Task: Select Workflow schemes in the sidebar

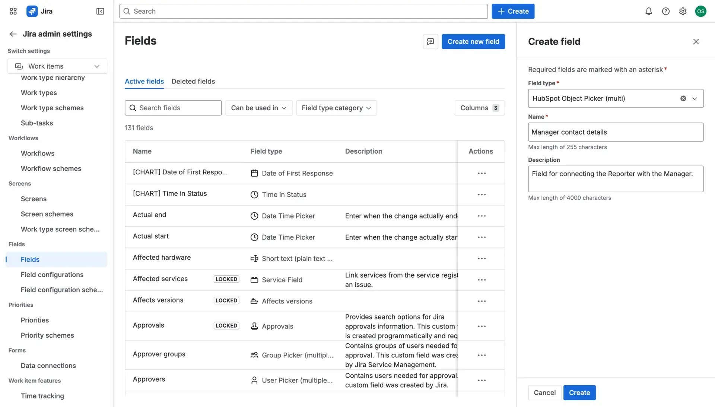Action: tap(51, 168)
